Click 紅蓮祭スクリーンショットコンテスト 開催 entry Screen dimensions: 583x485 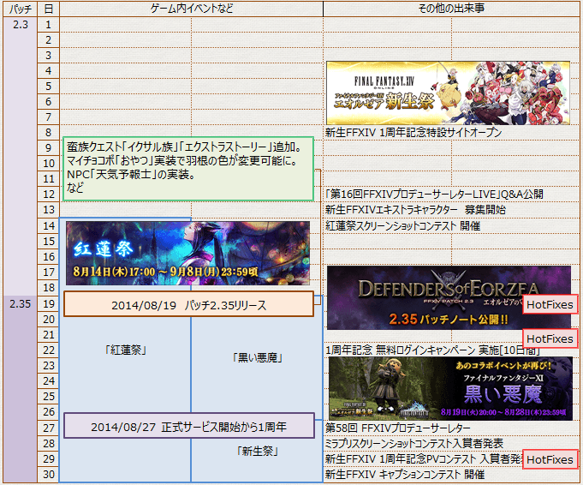(402, 226)
